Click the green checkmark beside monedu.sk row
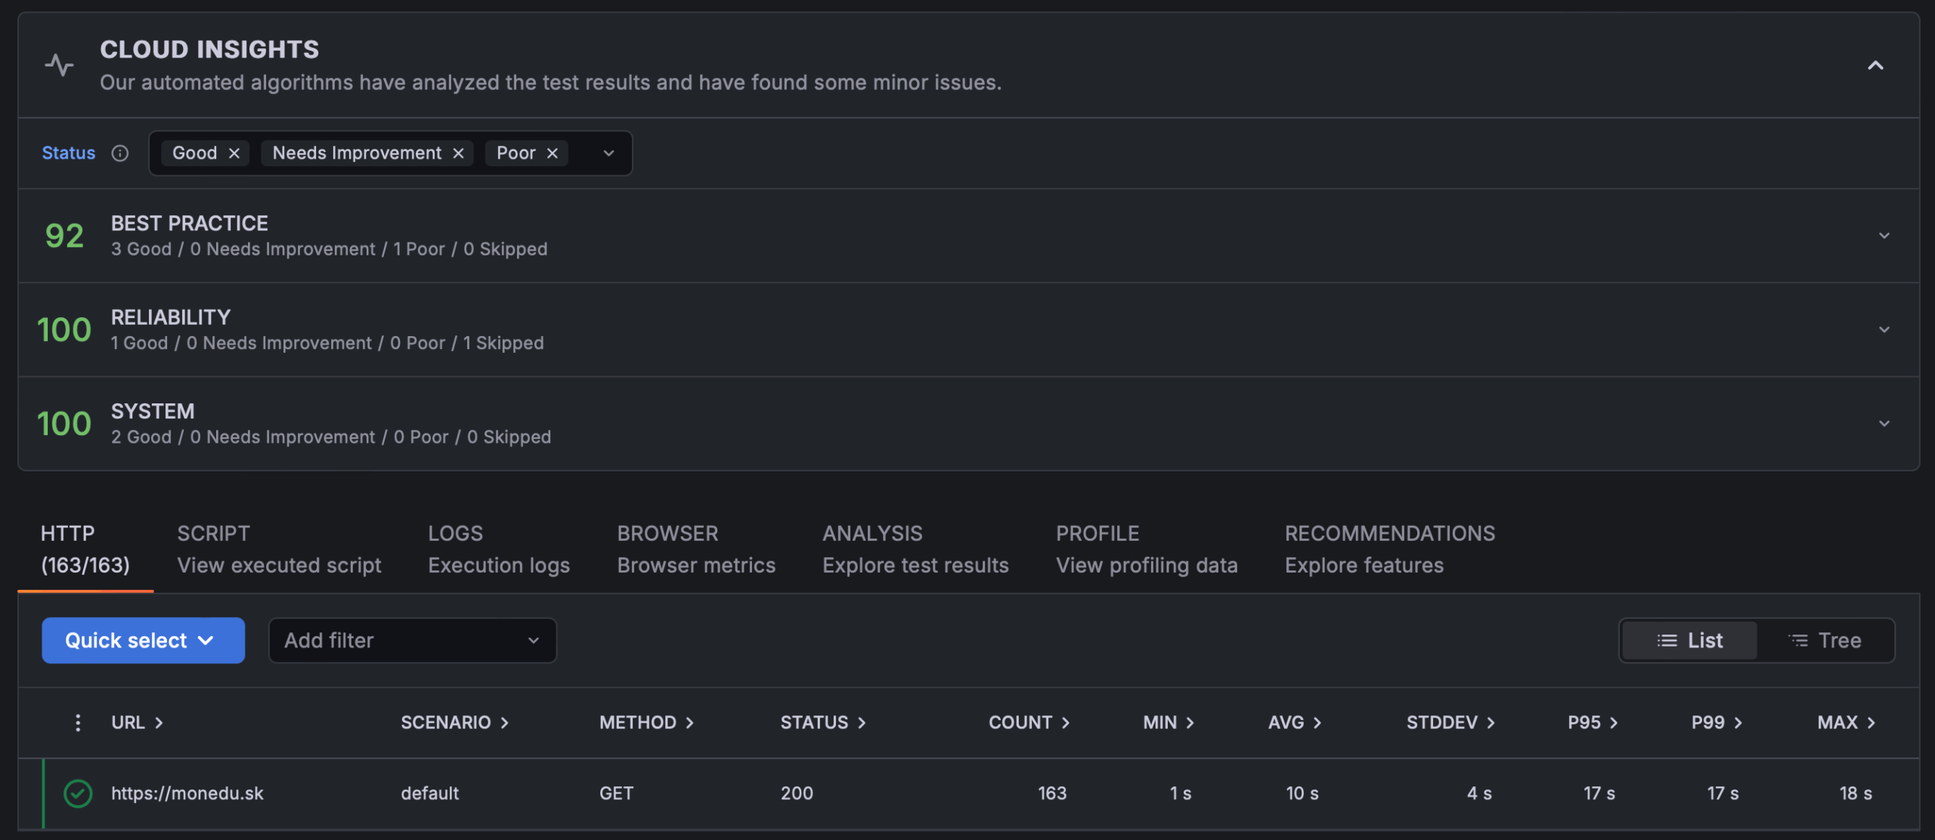 point(78,793)
